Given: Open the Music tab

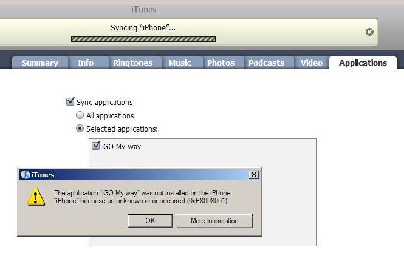Looking at the screenshot, I should click(x=180, y=63).
